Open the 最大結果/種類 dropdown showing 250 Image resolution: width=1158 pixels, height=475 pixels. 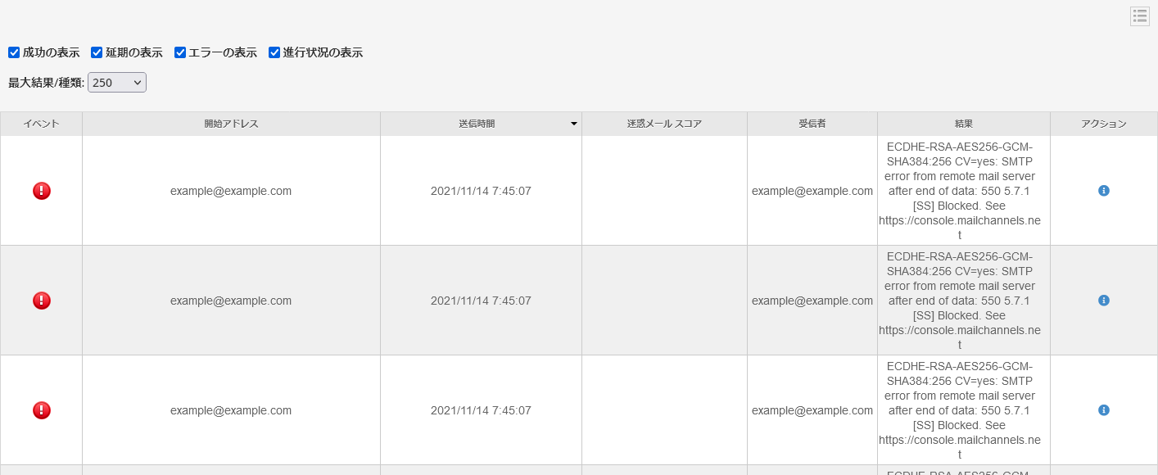pos(117,83)
